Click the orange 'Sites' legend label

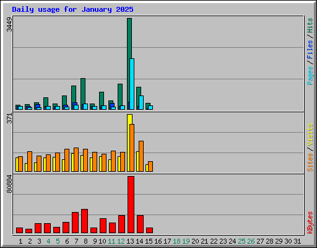310,162
